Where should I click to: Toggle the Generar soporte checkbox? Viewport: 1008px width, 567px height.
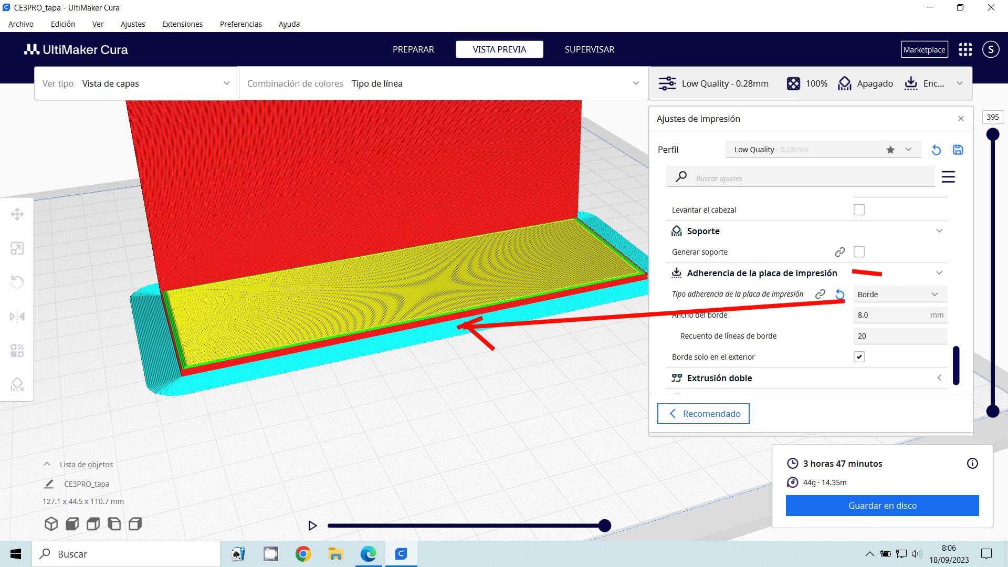pyautogui.click(x=859, y=252)
